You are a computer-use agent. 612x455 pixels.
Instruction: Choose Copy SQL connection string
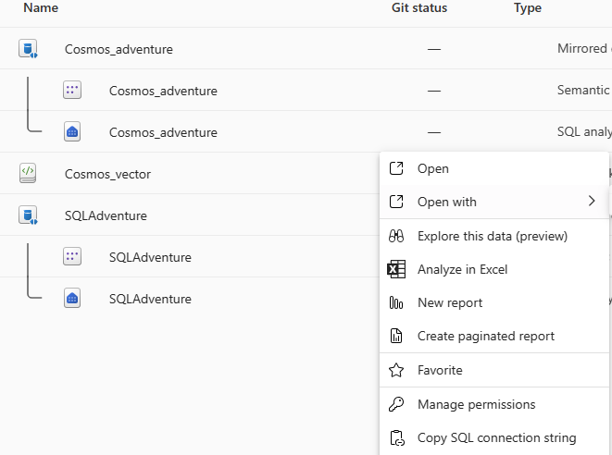click(x=494, y=437)
